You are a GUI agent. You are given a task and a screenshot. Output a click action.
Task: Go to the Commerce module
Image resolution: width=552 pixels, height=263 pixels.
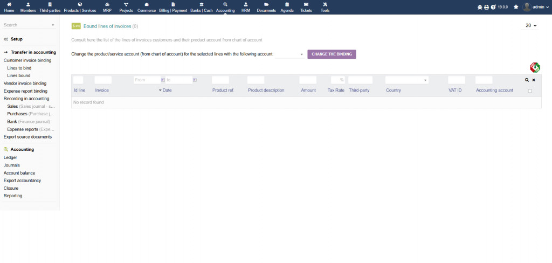(x=147, y=7)
